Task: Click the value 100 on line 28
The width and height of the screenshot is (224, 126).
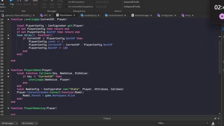Action: click(65, 48)
